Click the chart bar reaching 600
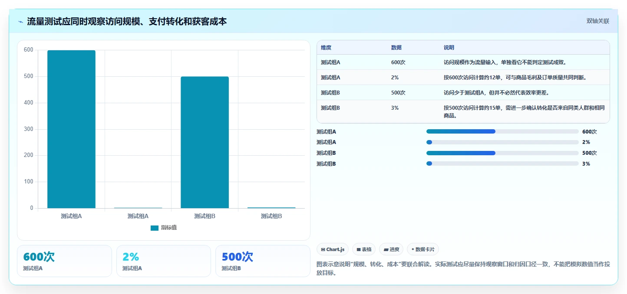 (x=71, y=129)
